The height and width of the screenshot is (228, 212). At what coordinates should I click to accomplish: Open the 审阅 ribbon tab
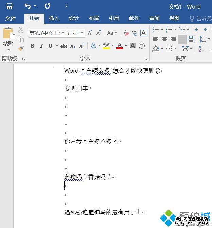coord(154,18)
